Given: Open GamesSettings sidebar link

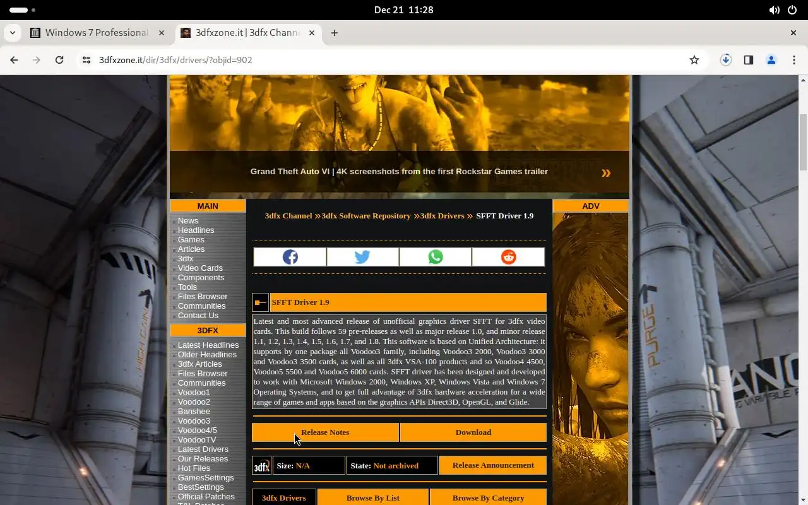Looking at the screenshot, I should [x=206, y=478].
